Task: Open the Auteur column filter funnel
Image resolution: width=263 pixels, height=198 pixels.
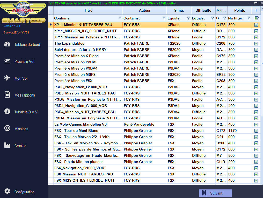Action: tap(164, 18)
